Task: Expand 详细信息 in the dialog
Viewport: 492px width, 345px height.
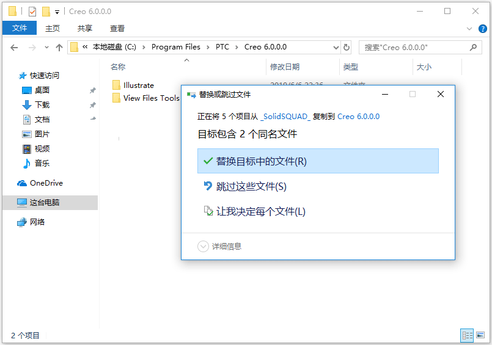Action: point(219,246)
